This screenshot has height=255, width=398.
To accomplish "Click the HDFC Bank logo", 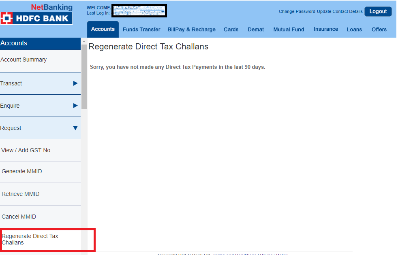I will click(x=36, y=18).
